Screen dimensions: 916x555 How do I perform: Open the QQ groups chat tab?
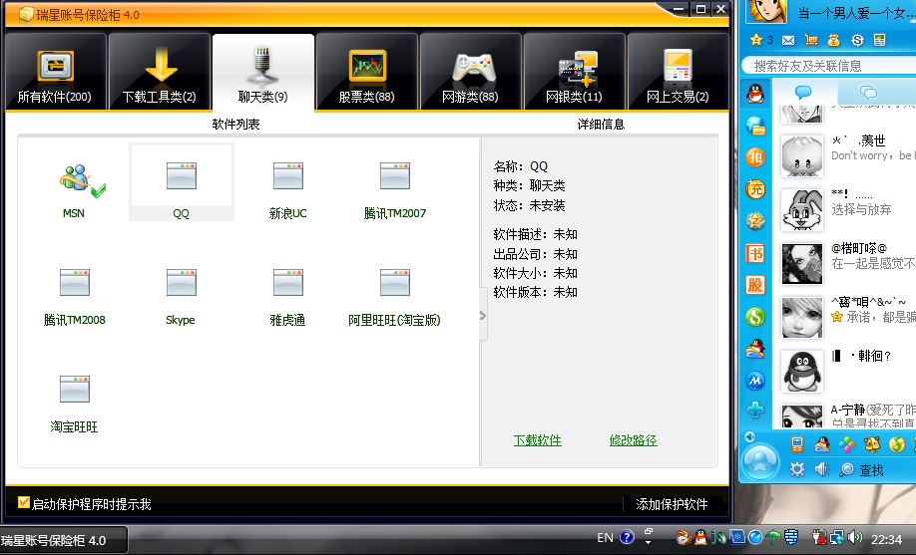click(869, 92)
